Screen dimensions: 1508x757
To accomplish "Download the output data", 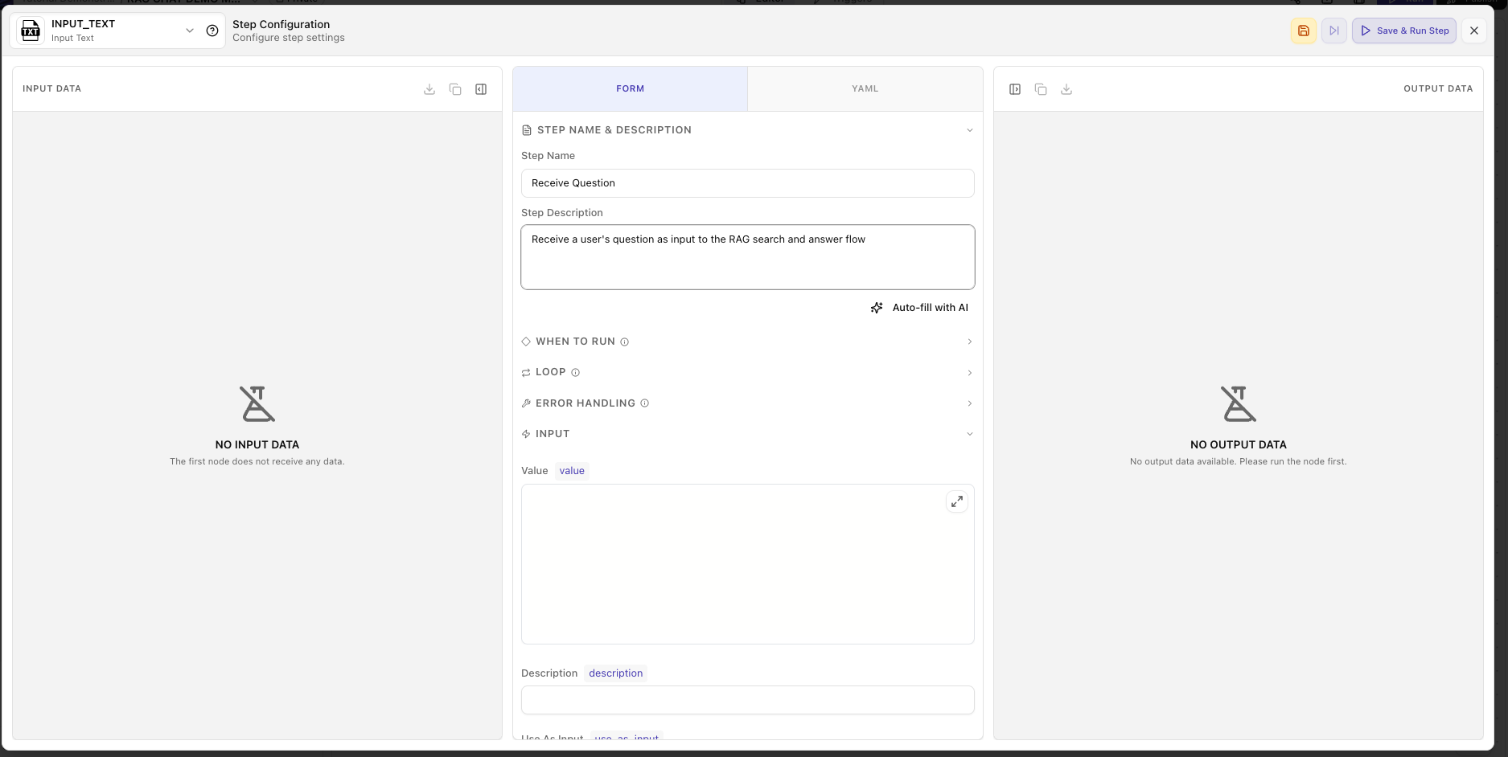I will [1066, 89].
